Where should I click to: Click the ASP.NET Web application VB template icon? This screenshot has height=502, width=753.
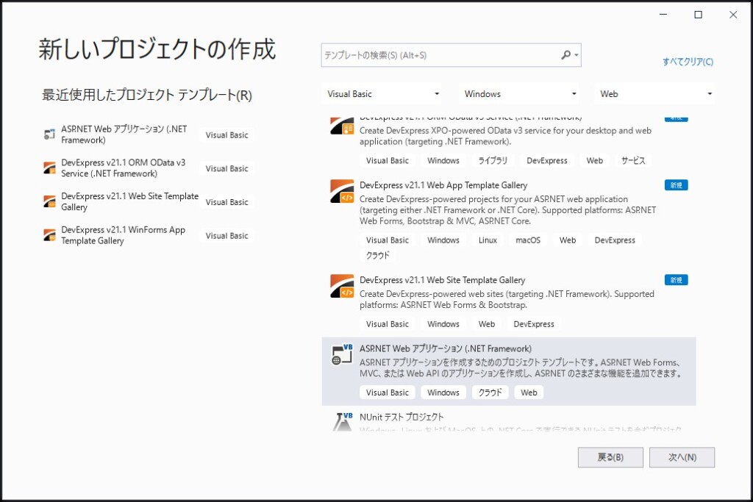click(342, 354)
